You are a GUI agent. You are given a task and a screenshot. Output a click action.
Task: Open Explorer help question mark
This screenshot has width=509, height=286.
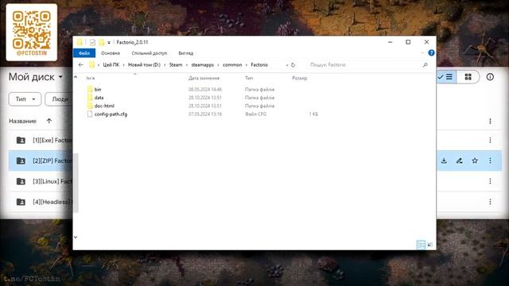tap(431, 53)
